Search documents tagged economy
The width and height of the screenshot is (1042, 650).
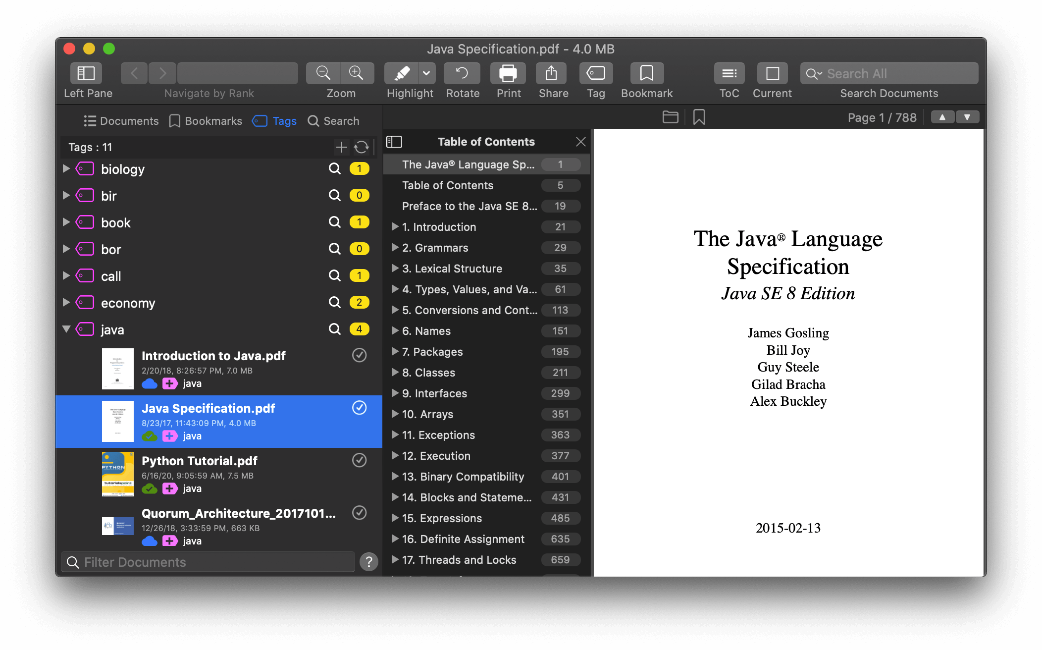[335, 303]
